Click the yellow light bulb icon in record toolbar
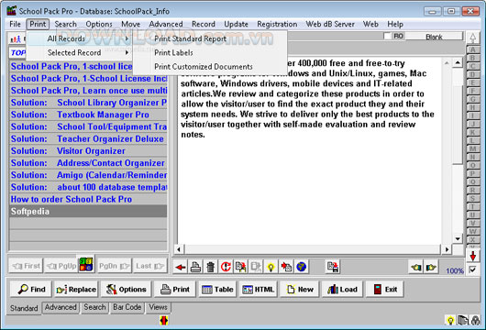Screen dimensions: 486x330 271,267
